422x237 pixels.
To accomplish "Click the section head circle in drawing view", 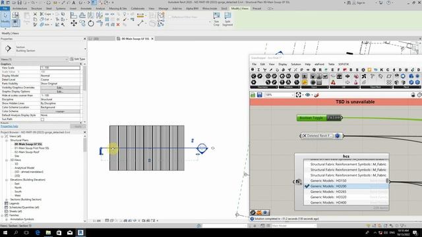I will 202,148.
